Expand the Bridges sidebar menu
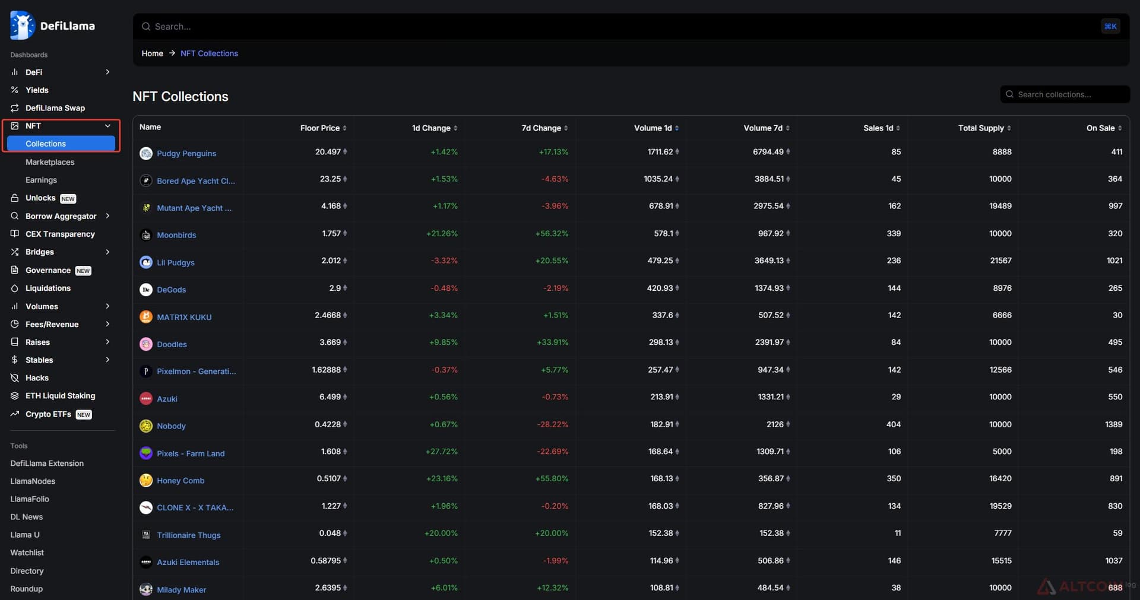 coord(107,252)
